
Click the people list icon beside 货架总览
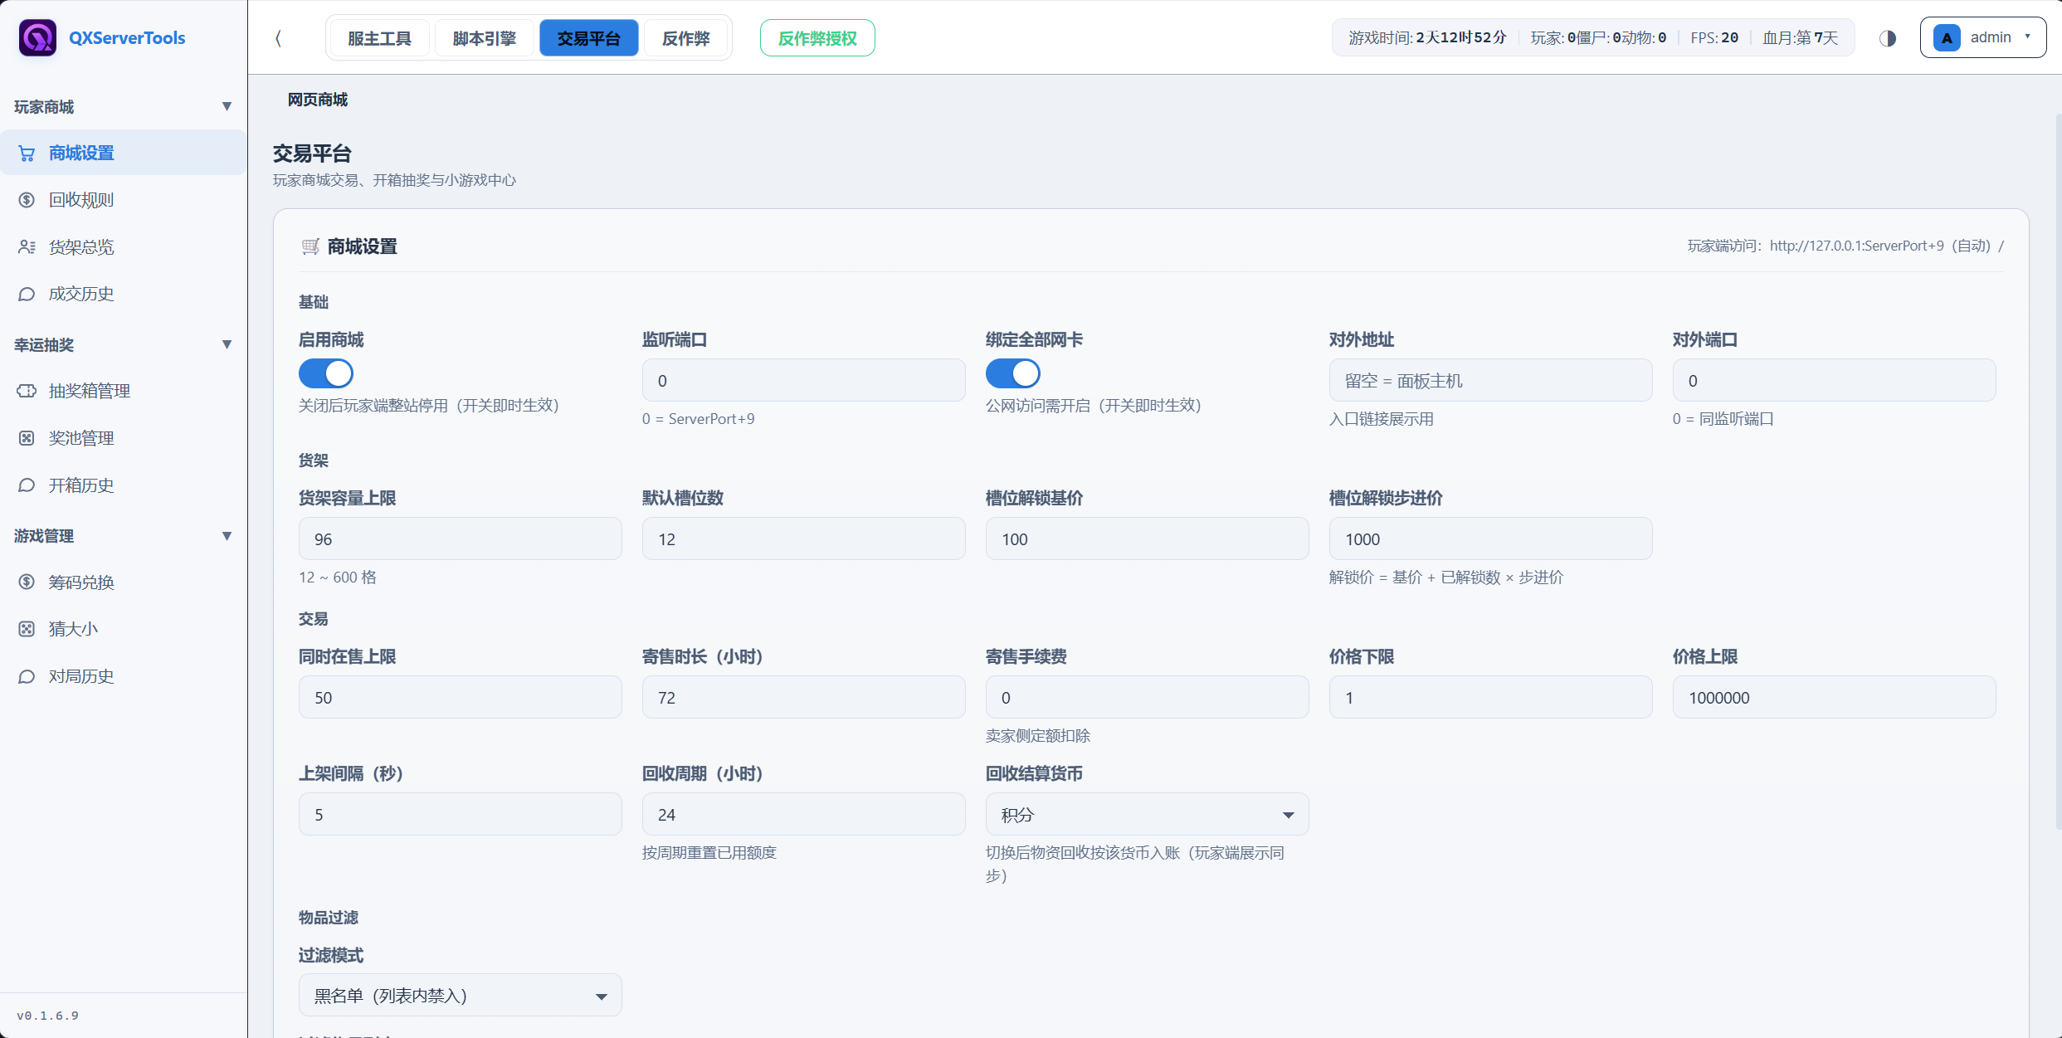(x=27, y=247)
